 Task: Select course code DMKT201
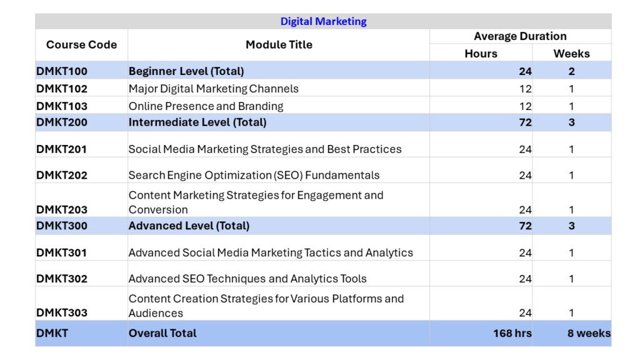(62, 149)
